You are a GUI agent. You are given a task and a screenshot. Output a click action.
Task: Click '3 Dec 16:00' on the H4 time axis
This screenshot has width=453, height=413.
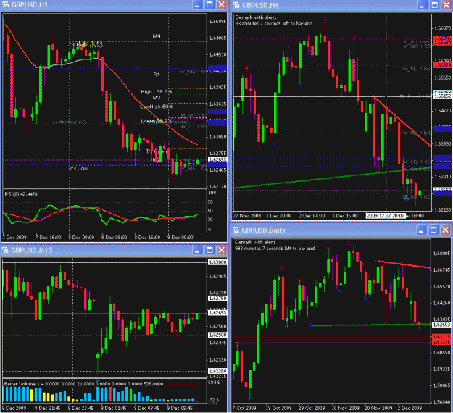[345, 216]
